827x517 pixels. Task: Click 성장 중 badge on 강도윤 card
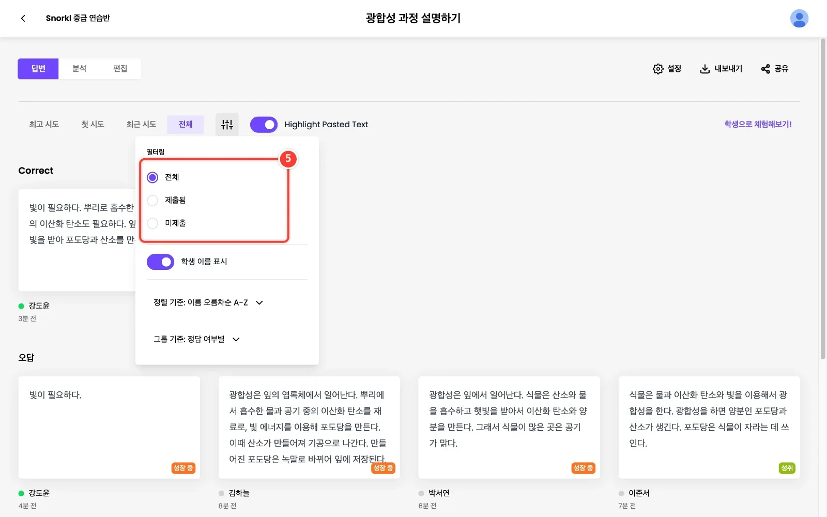click(183, 468)
